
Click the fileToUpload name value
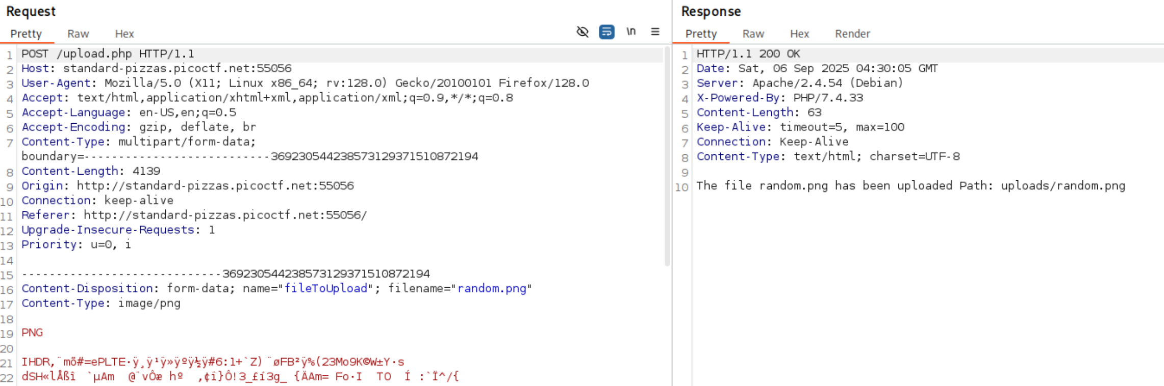(x=325, y=288)
